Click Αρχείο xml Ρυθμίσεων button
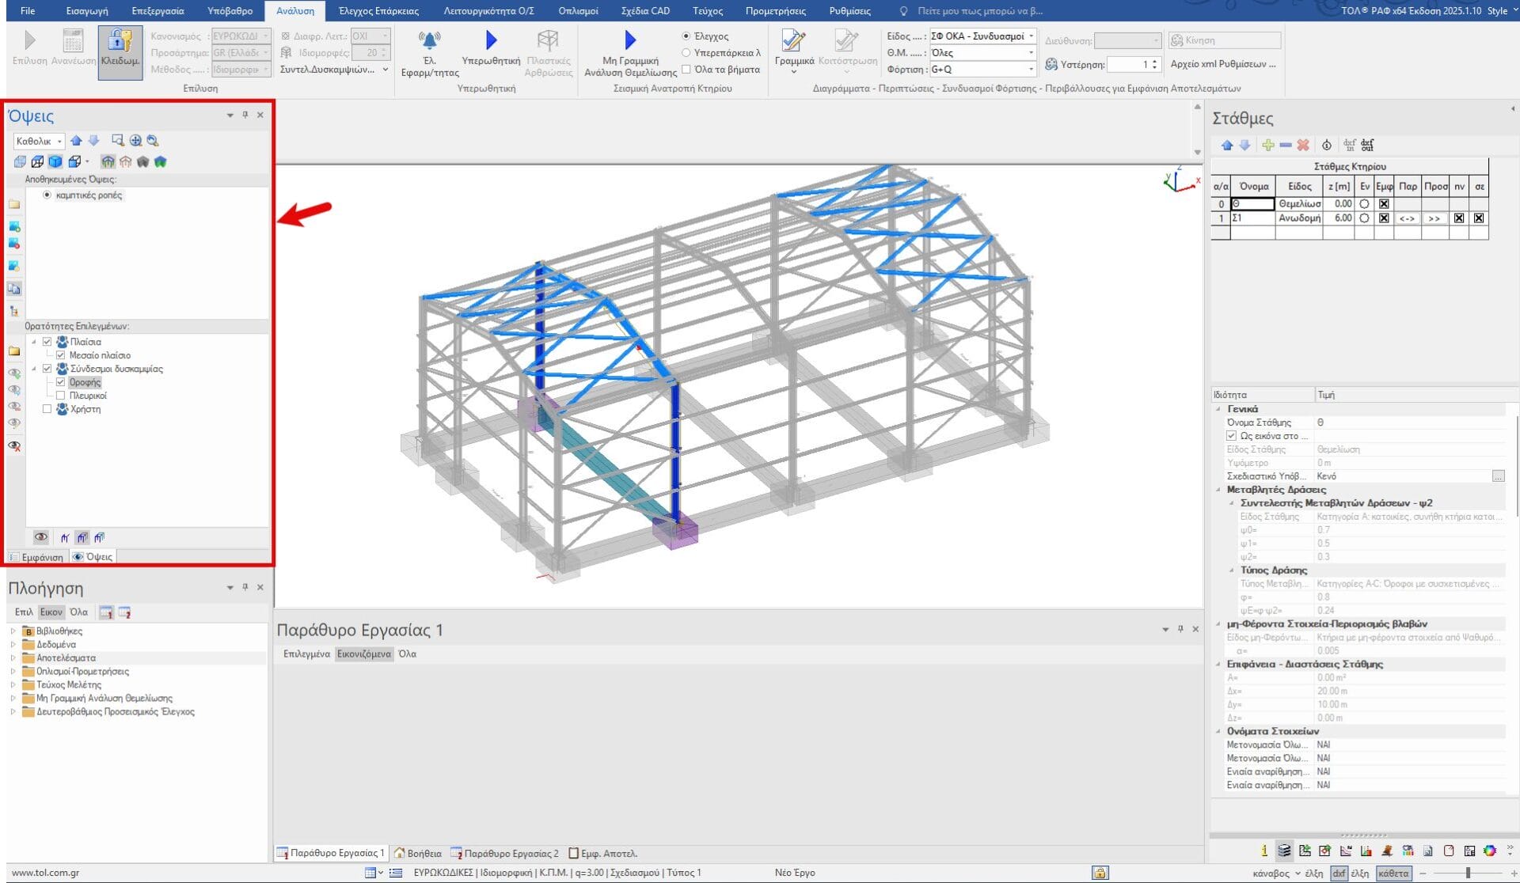 1222,64
